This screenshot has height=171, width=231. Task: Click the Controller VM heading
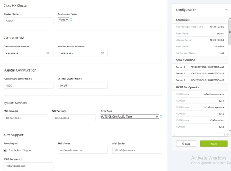click(14, 38)
